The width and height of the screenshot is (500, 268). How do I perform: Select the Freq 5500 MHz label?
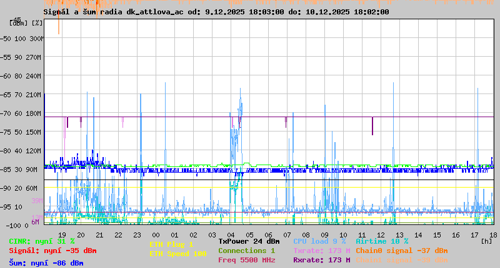246,260
